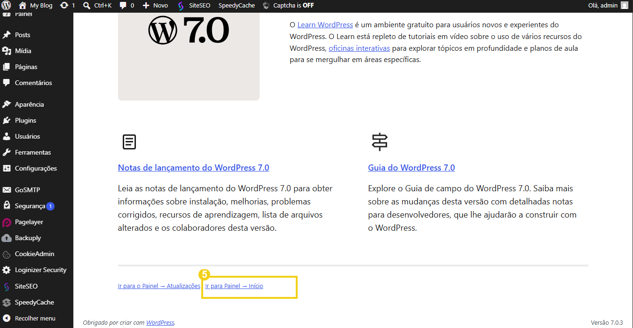
Task: Click the Backuply cloud icon
Action: [7, 238]
